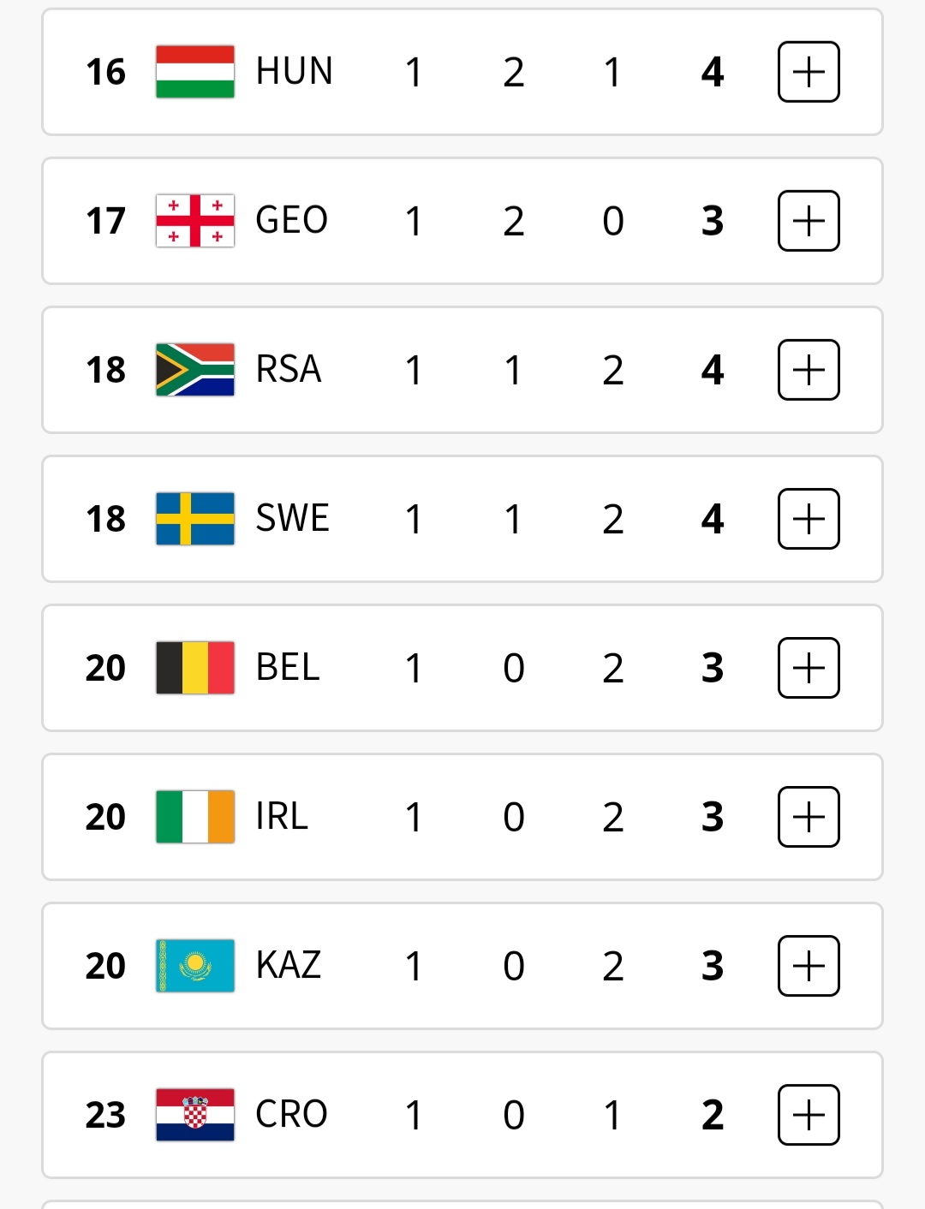Viewport: 925px width, 1209px height.
Task: Show details for BEL using plus
Action: pos(809,668)
